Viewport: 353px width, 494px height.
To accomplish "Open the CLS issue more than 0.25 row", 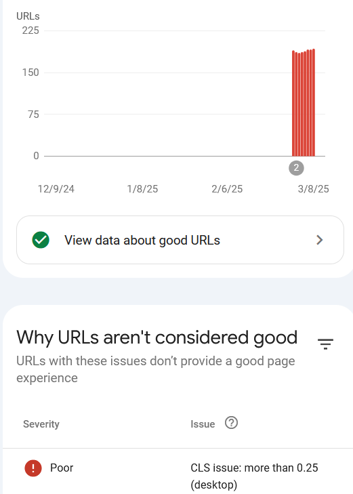I will click(x=178, y=472).
